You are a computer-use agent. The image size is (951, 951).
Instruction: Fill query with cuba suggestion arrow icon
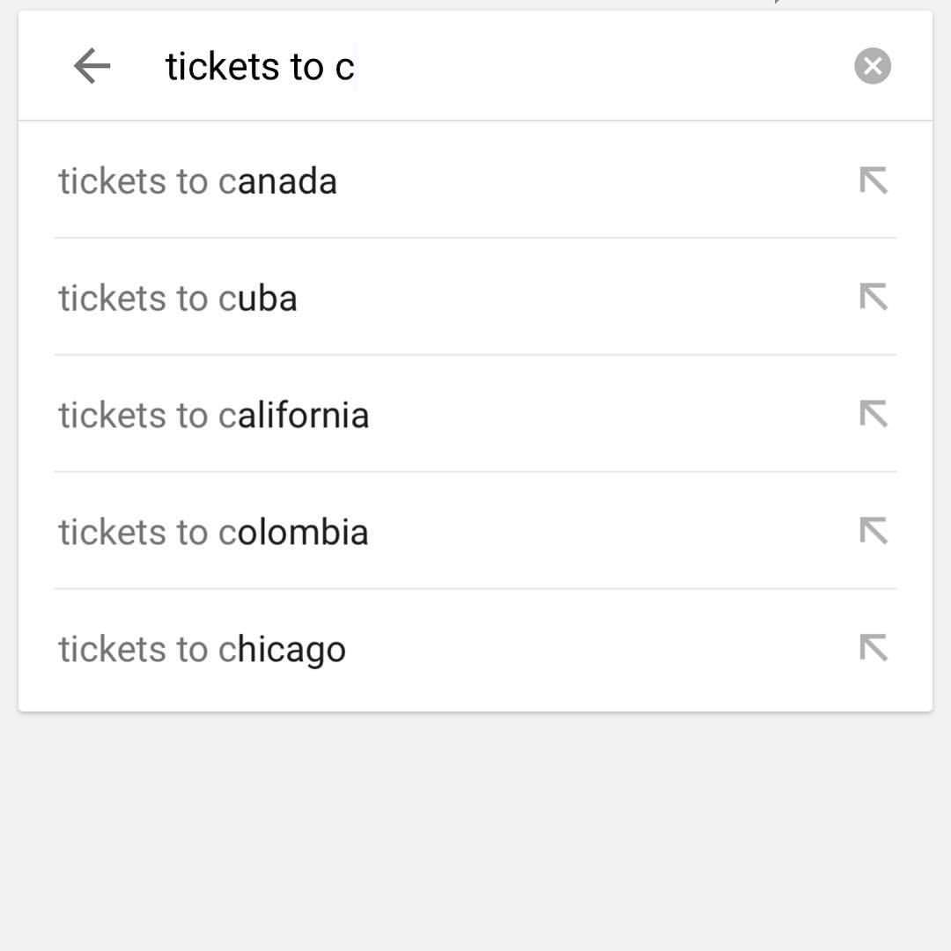tap(874, 297)
